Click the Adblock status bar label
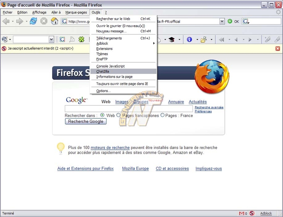This screenshot has height=217, width=283. (x=266, y=213)
